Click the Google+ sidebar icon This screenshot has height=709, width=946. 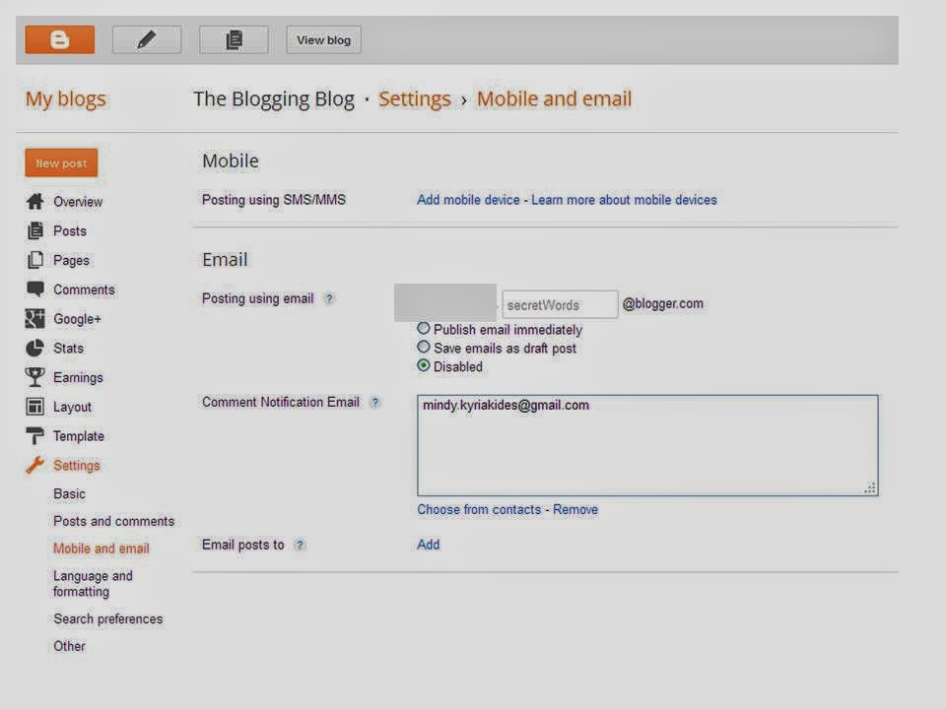tap(35, 318)
